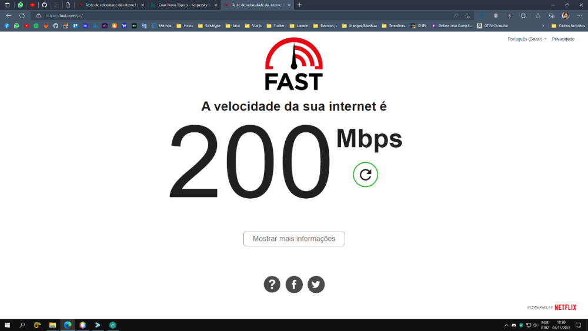Click Mostrar mais informações button
The height and width of the screenshot is (331, 588).
[294, 239]
